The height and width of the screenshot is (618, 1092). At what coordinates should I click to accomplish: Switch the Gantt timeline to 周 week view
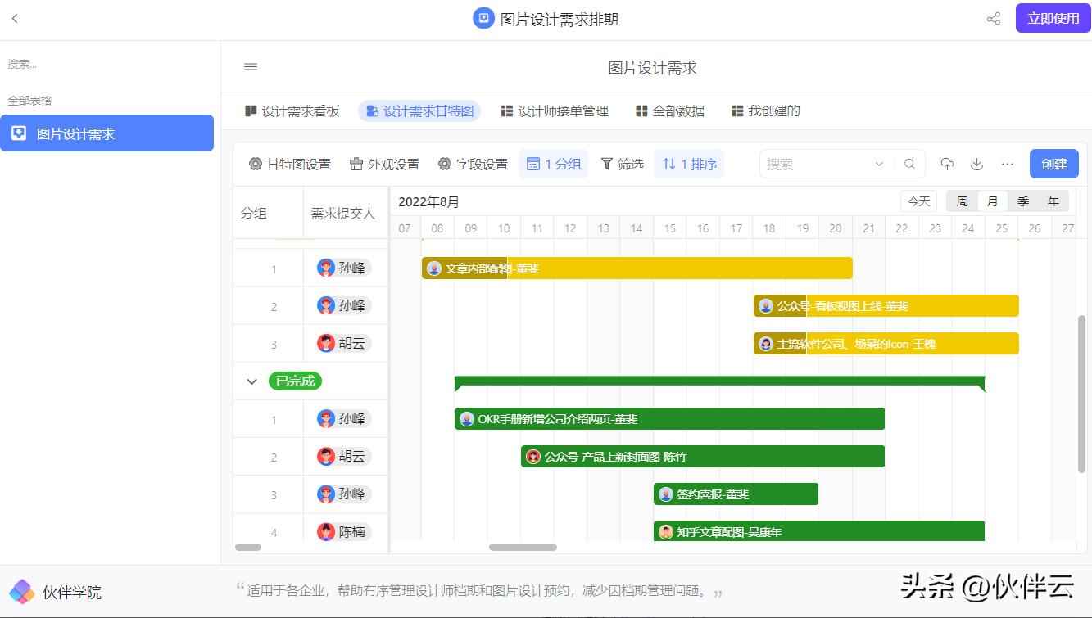click(x=961, y=201)
